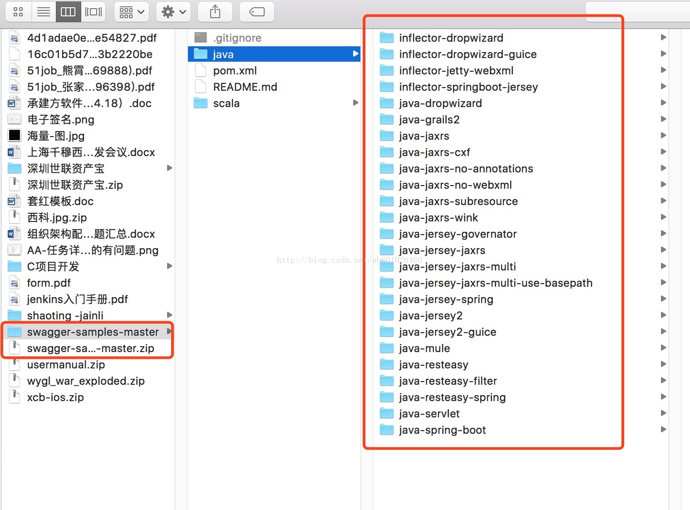
Task: Select 上海千穆西...发会议.docx icon
Action: pos(15,152)
